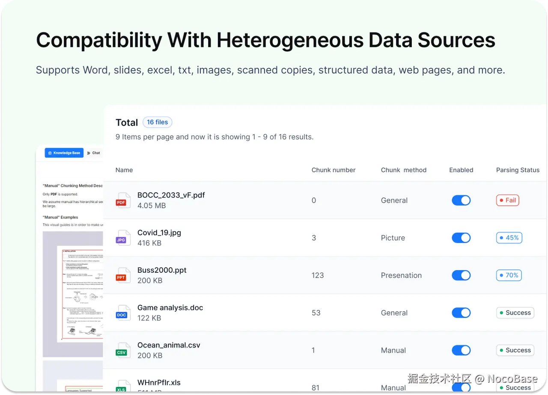Image resolution: width=548 pixels, height=395 pixels.
Task: Click the PDF file icon for BOCC_2033_vF.pdf
Action: 122,200
